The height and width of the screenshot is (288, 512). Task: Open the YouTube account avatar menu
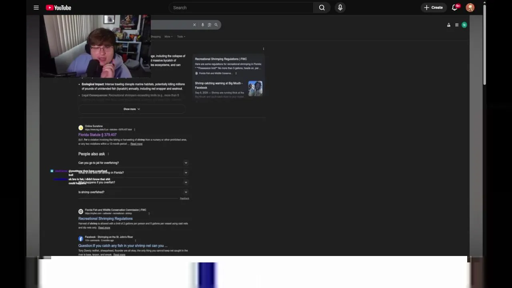tap(470, 8)
